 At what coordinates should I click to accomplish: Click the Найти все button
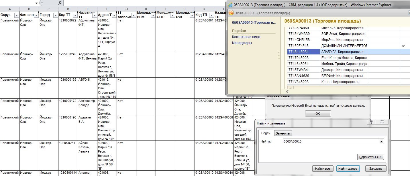click(x=323, y=169)
